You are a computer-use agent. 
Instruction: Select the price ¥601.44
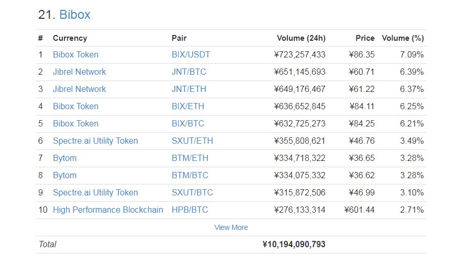click(359, 210)
